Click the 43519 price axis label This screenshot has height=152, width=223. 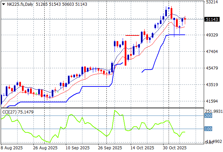coord(212,85)
